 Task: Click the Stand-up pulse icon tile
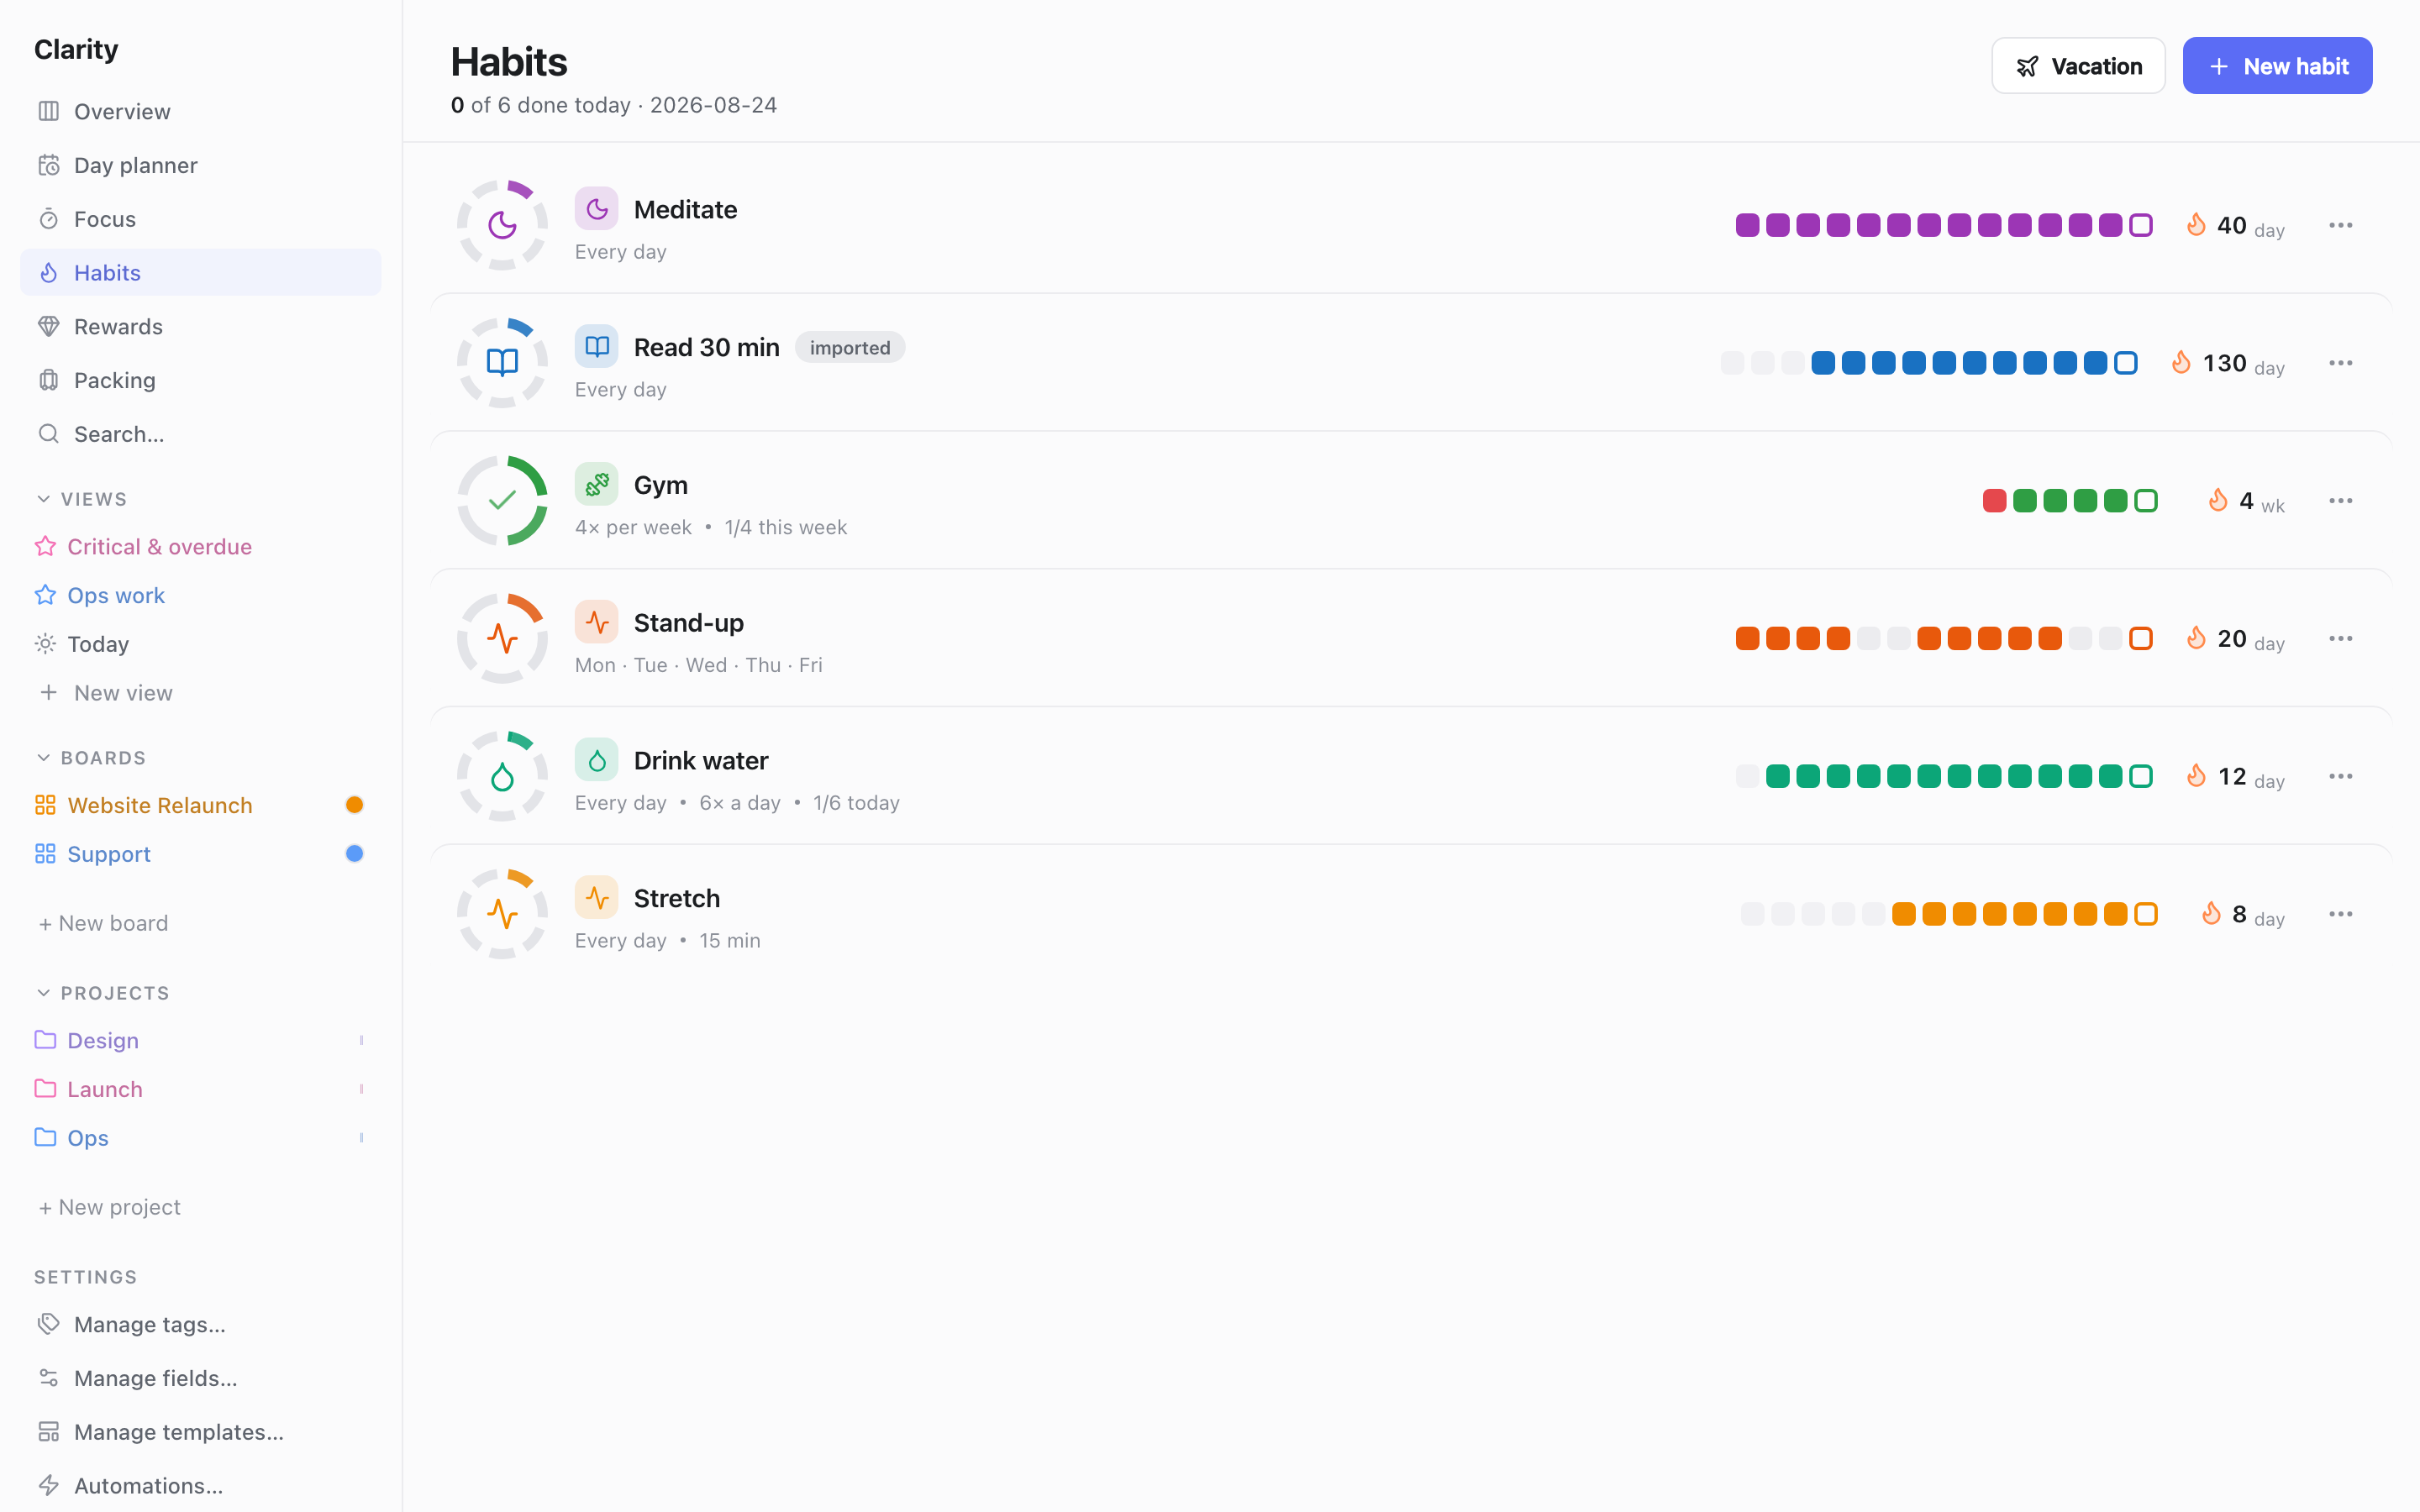coord(596,623)
